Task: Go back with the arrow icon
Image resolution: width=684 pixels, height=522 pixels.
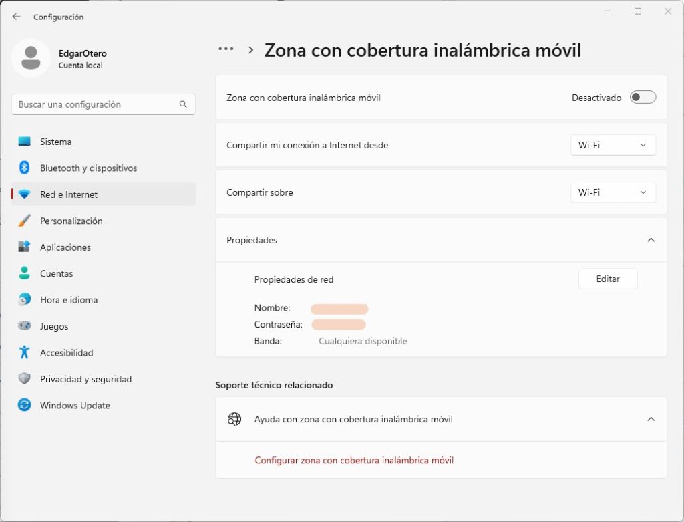Action: pyautogui.click(x=17, y=17)
